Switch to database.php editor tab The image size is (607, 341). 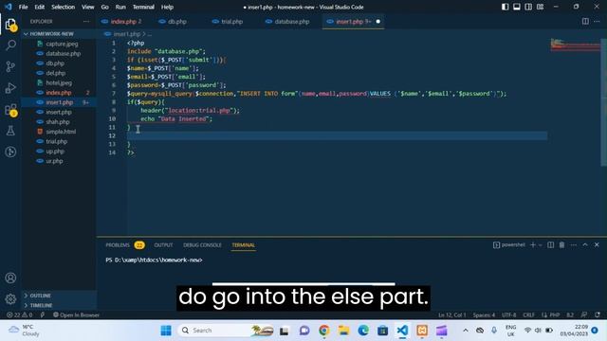coord(291,22)
